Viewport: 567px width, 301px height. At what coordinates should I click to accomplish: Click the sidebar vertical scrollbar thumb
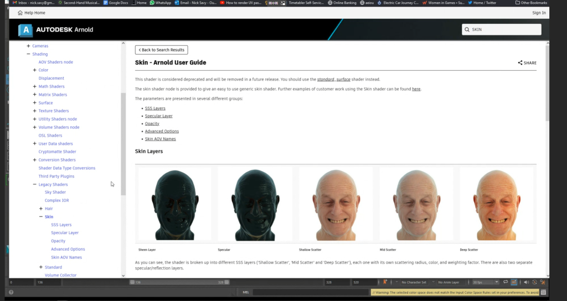[123, 144]
